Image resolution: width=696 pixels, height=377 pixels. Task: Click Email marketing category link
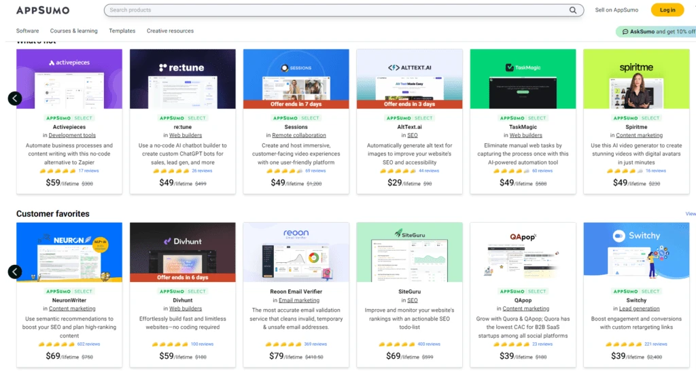point(299,300)
